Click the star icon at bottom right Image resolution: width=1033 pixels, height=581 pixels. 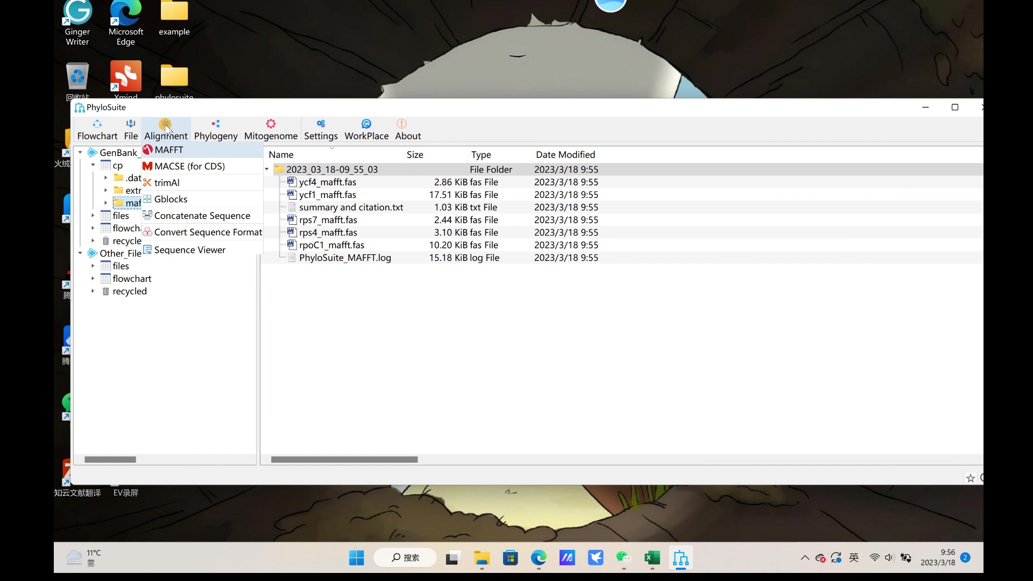pos(971,478)
